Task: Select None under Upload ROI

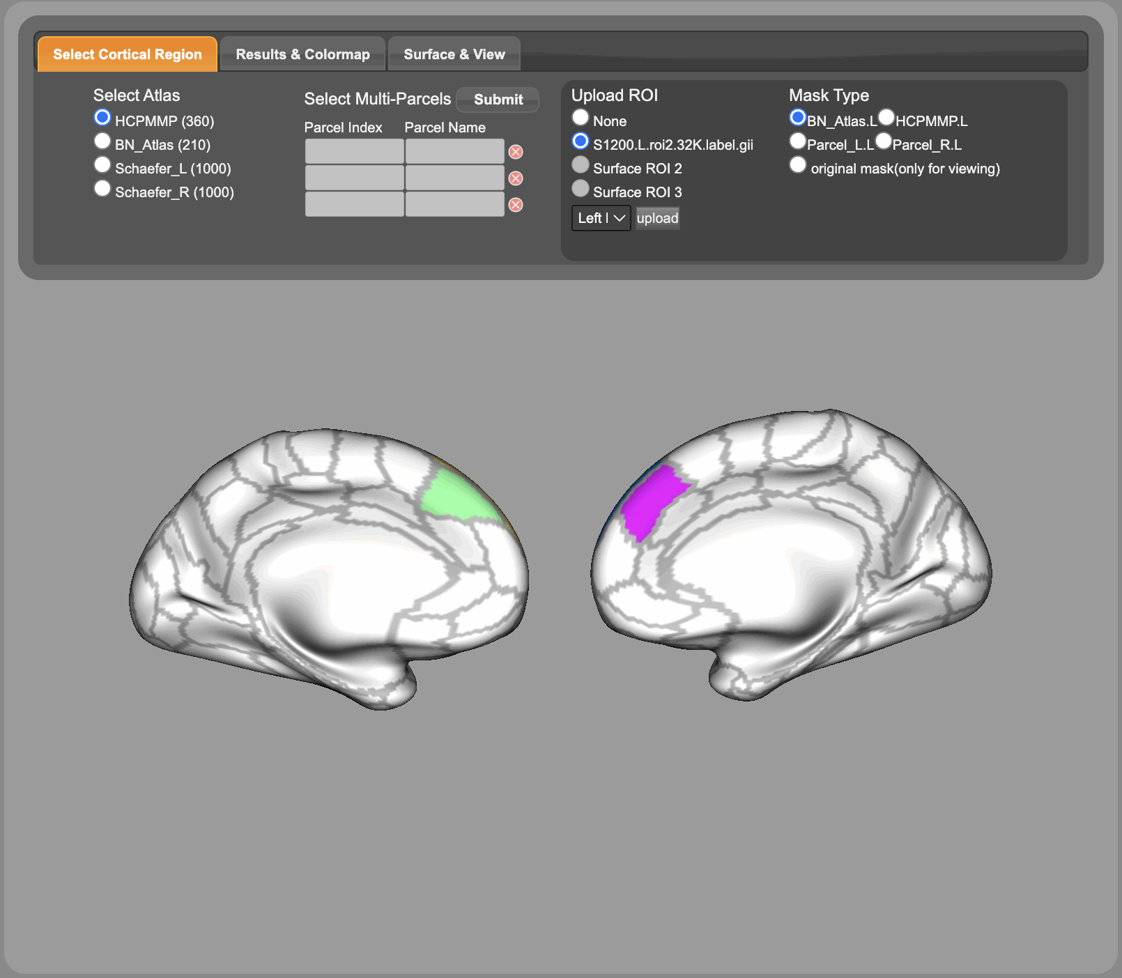Action: [581, 118]
